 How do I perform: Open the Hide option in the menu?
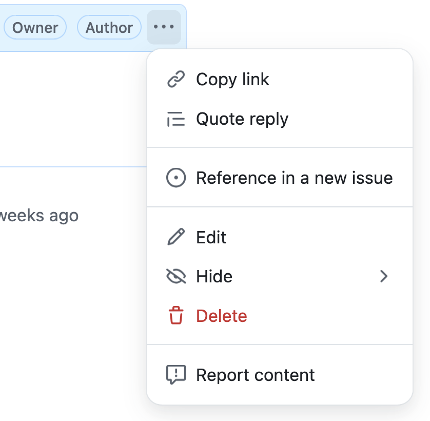pos(214,277)
